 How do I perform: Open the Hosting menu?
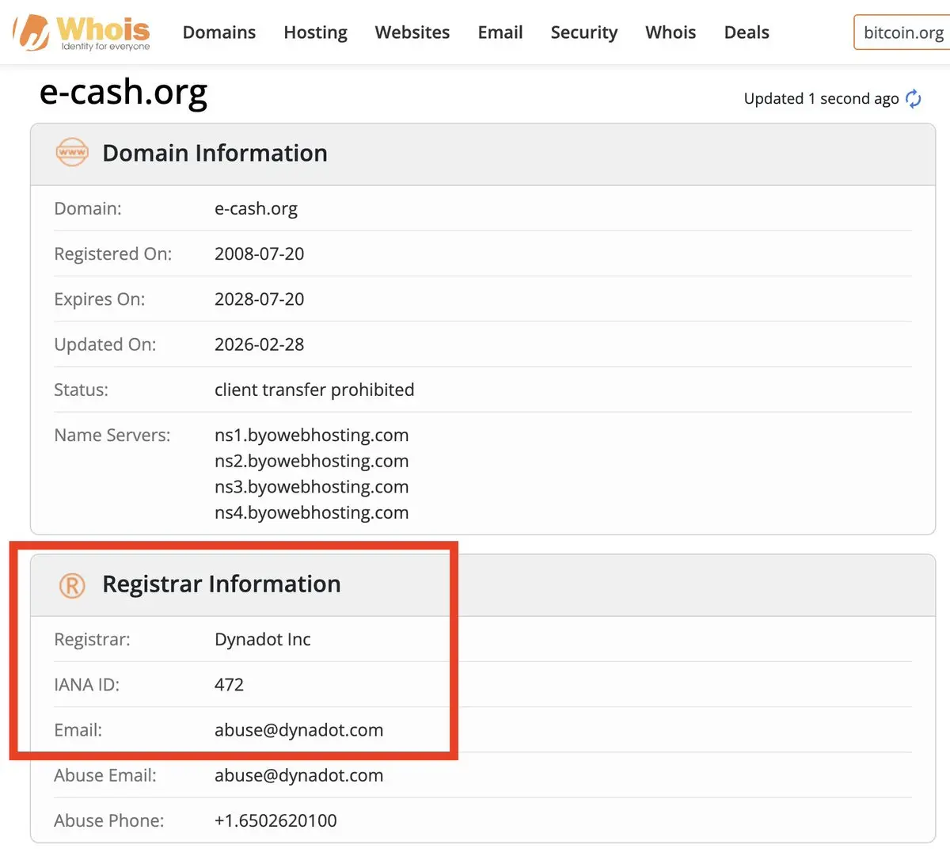click(x=315, y=32)
